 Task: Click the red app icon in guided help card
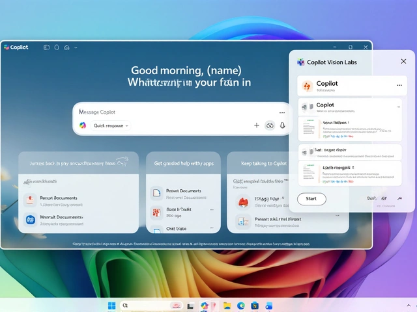(156, 213)
